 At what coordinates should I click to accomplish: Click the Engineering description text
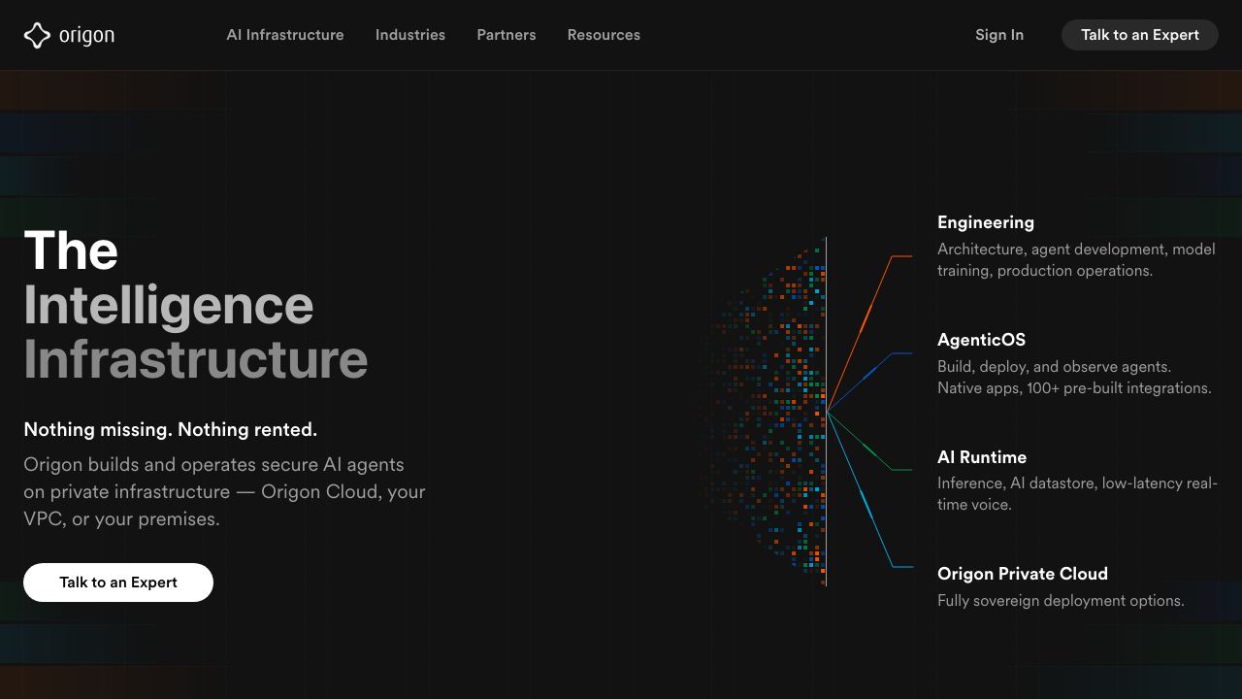point(1076,260)
